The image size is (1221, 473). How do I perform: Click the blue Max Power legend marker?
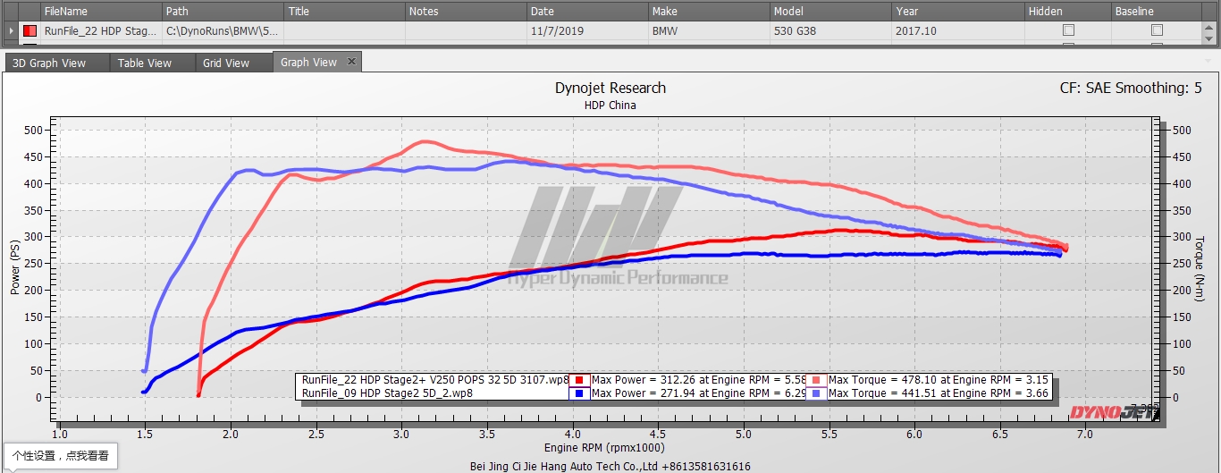pyautogui.click(x=579, y=393)
